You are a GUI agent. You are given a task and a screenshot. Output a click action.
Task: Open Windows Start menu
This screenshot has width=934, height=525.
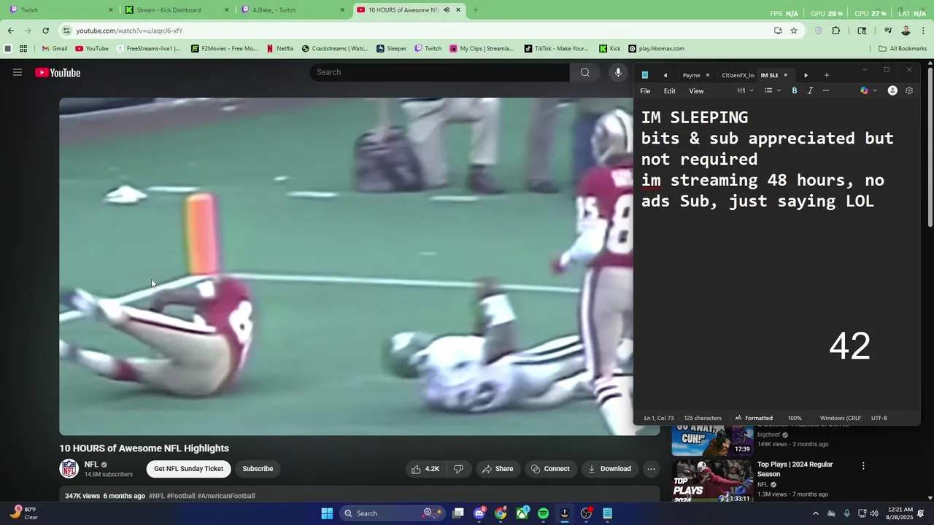[327, 513]
